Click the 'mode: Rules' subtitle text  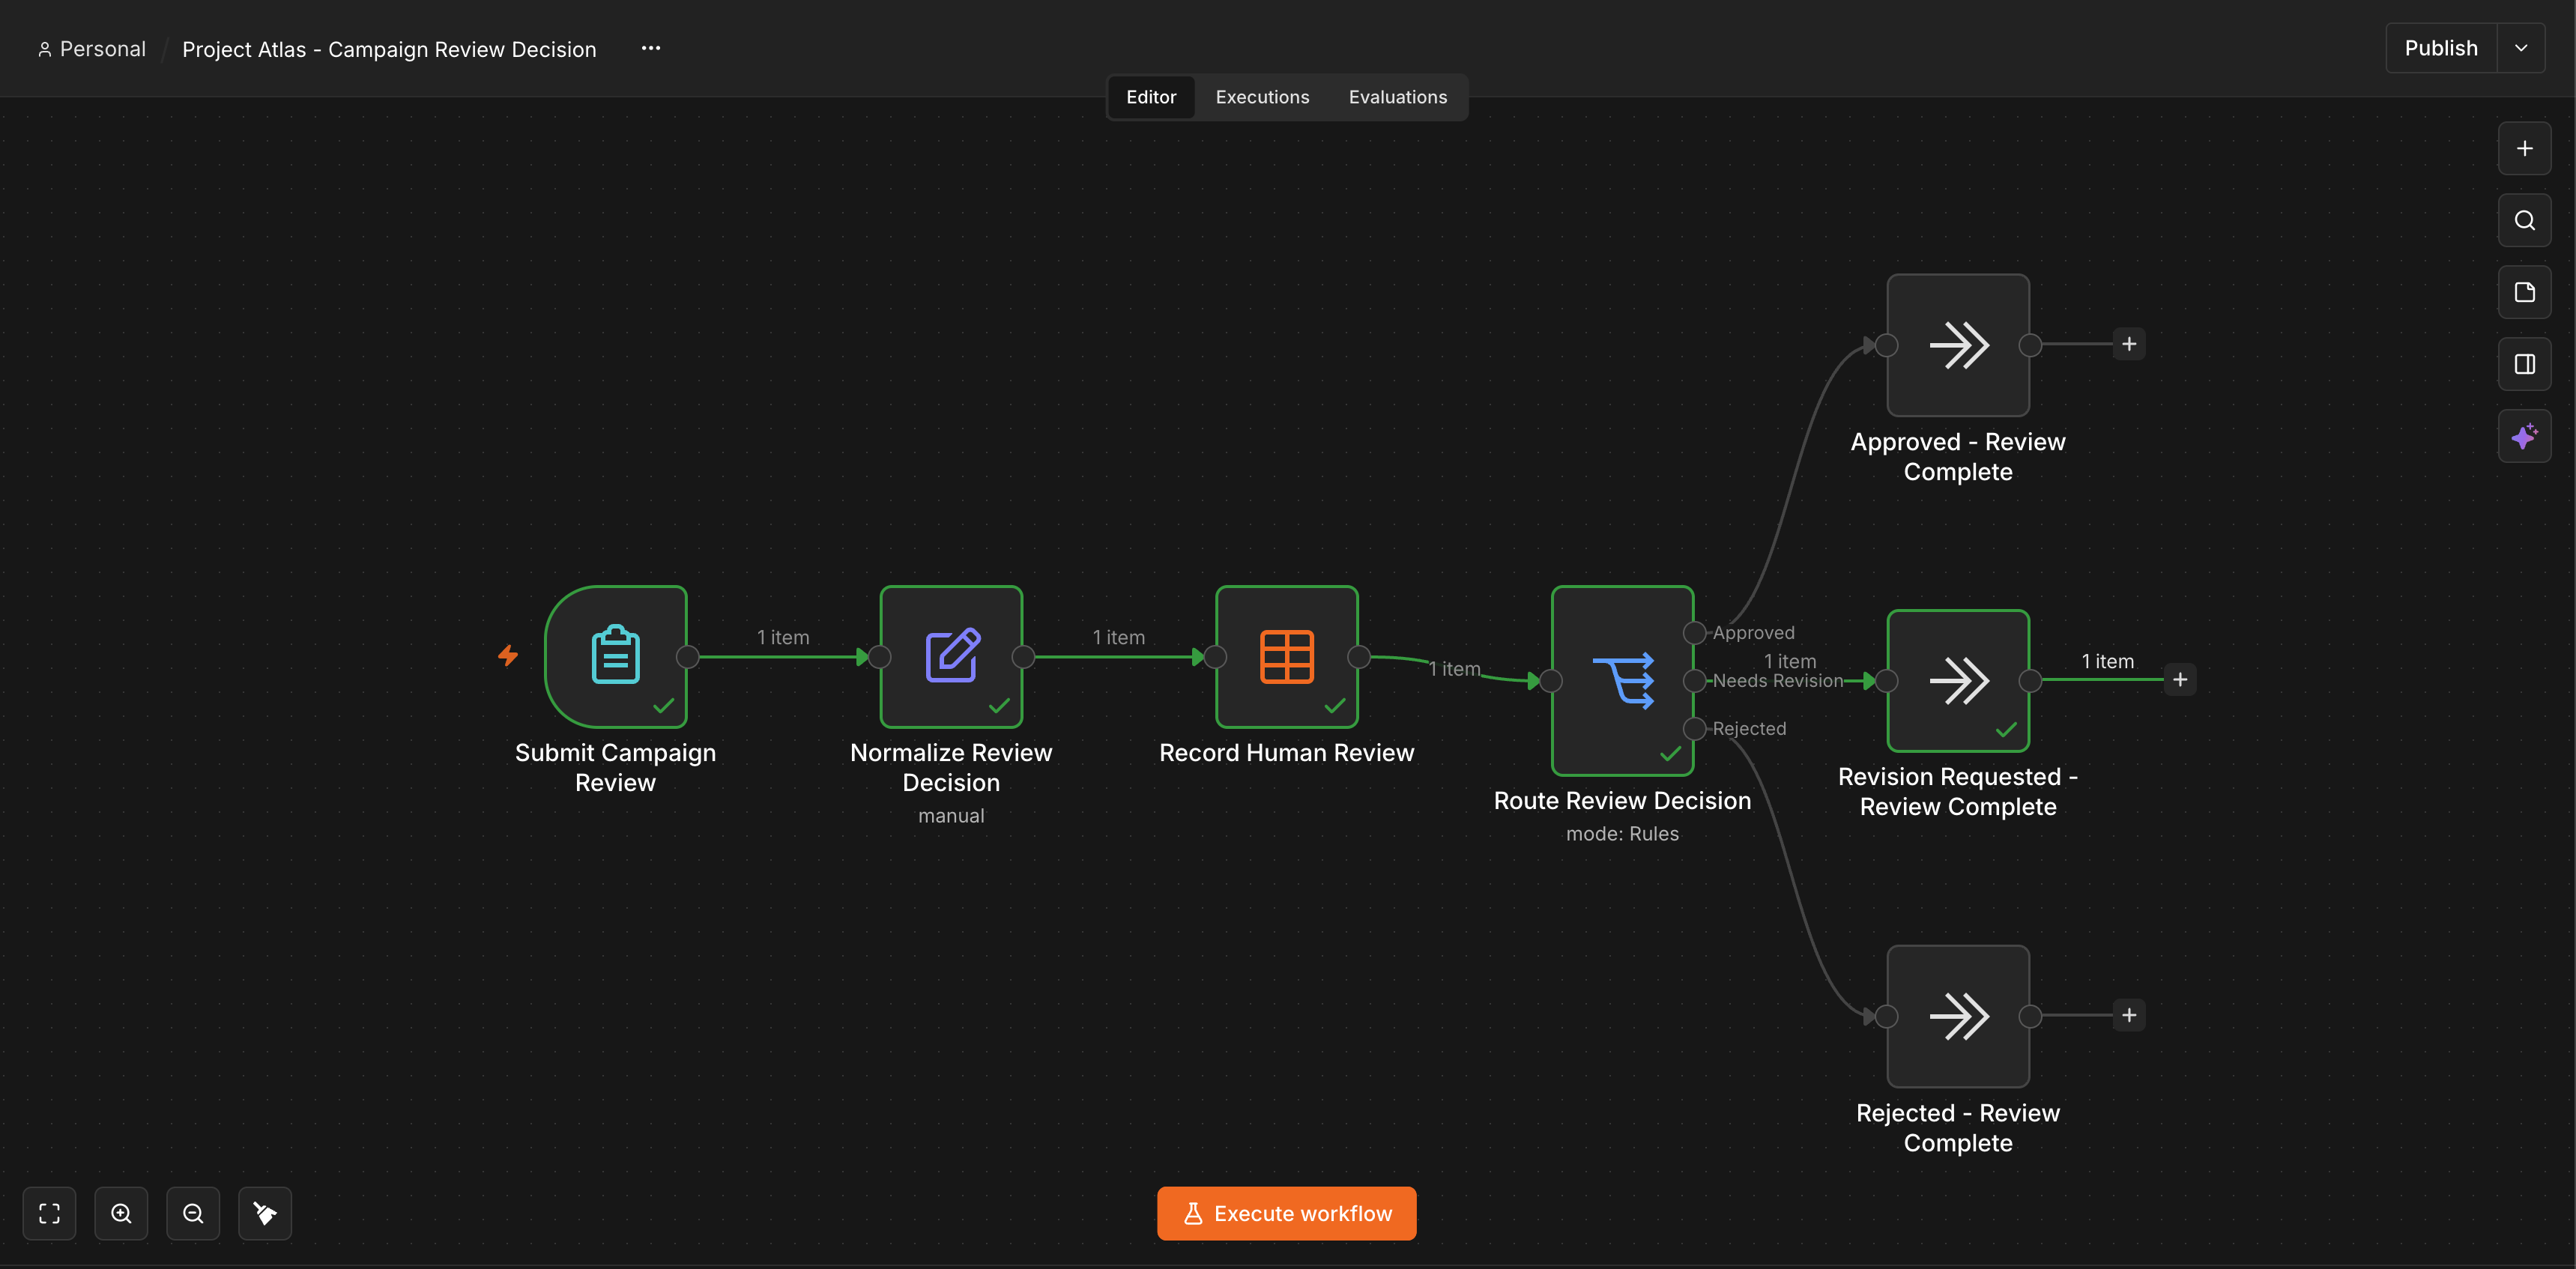(x=1622, y=834)
